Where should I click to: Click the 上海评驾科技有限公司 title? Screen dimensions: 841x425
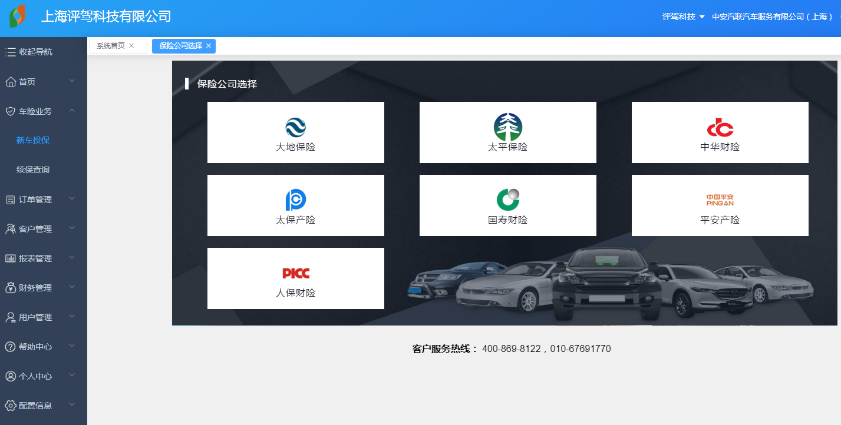[106, 16]
